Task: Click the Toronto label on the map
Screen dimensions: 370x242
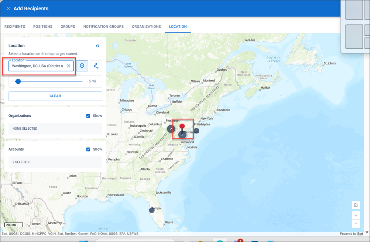Action: point(175,95)
